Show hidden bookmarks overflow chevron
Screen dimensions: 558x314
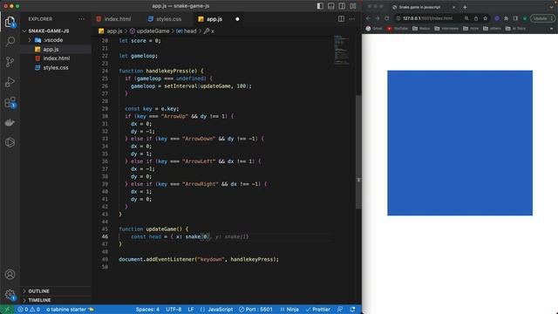pos(552,29)
